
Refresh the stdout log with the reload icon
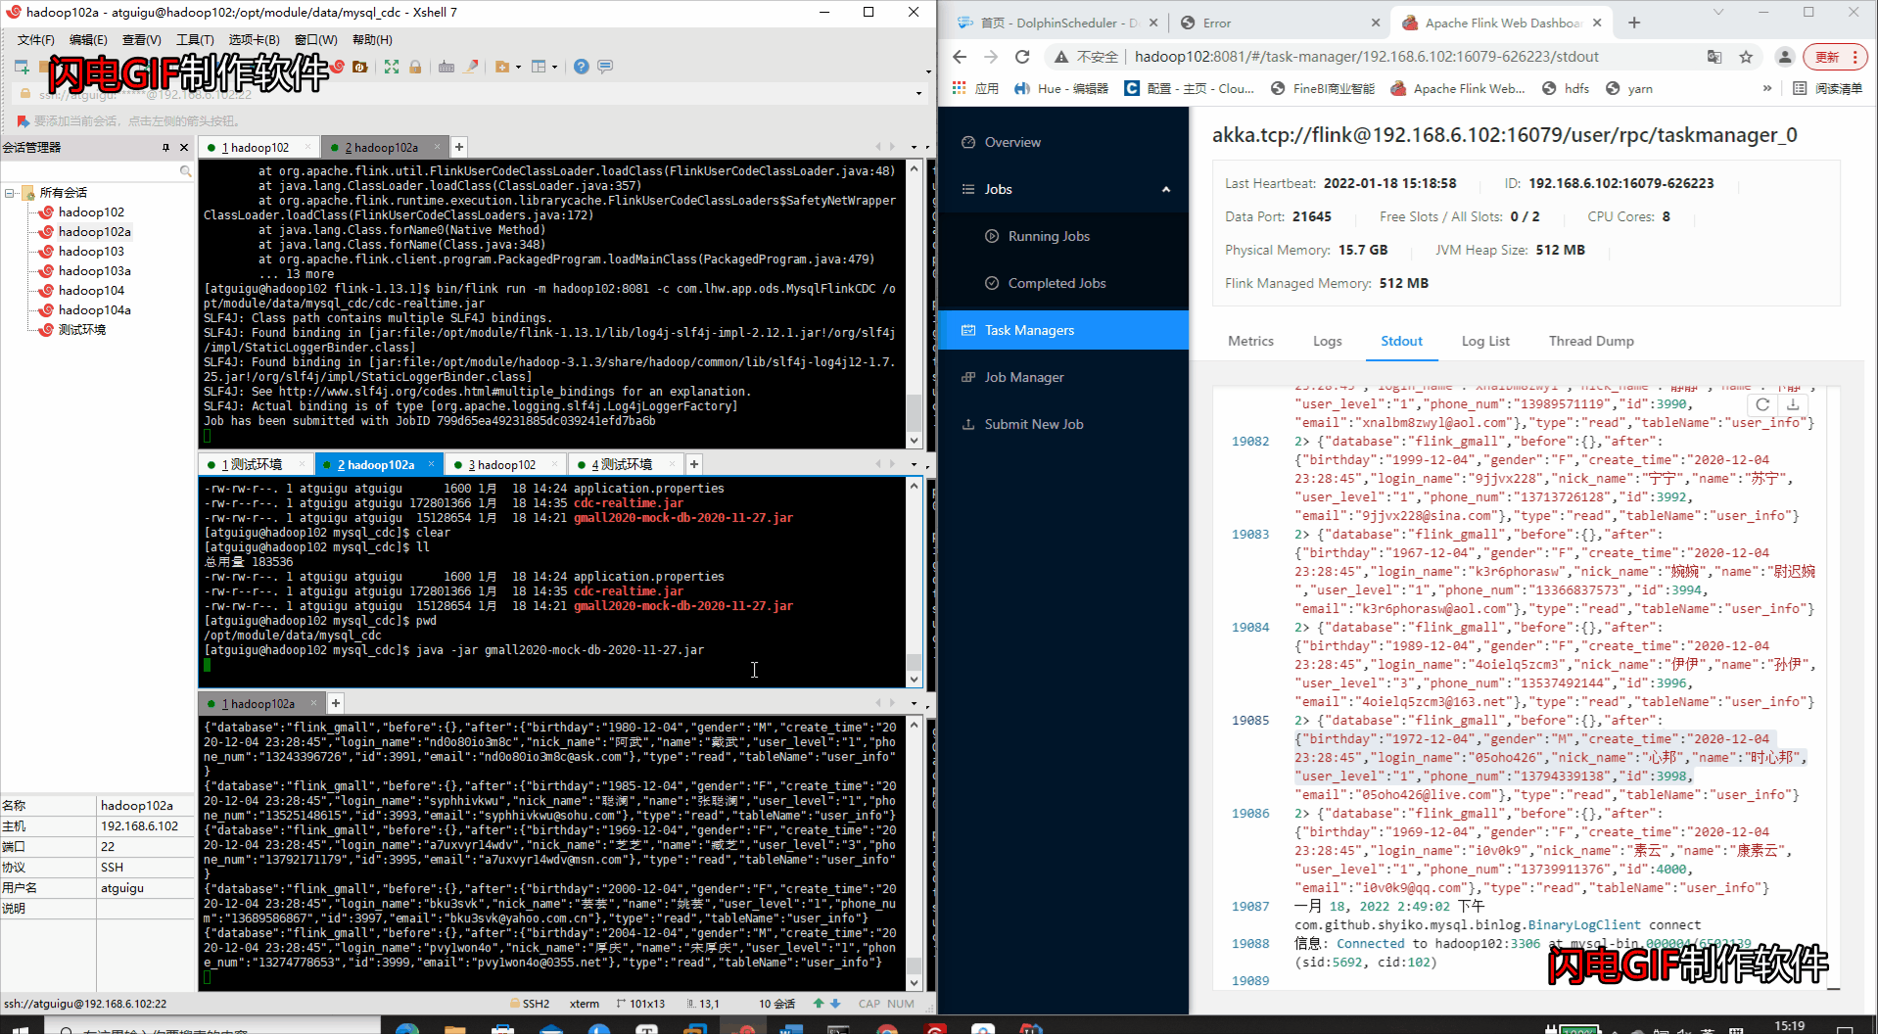coord(1762,404)
